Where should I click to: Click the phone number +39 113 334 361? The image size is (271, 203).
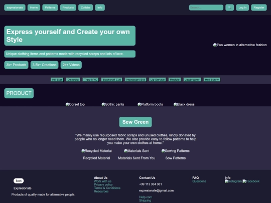tap(151, 184)
